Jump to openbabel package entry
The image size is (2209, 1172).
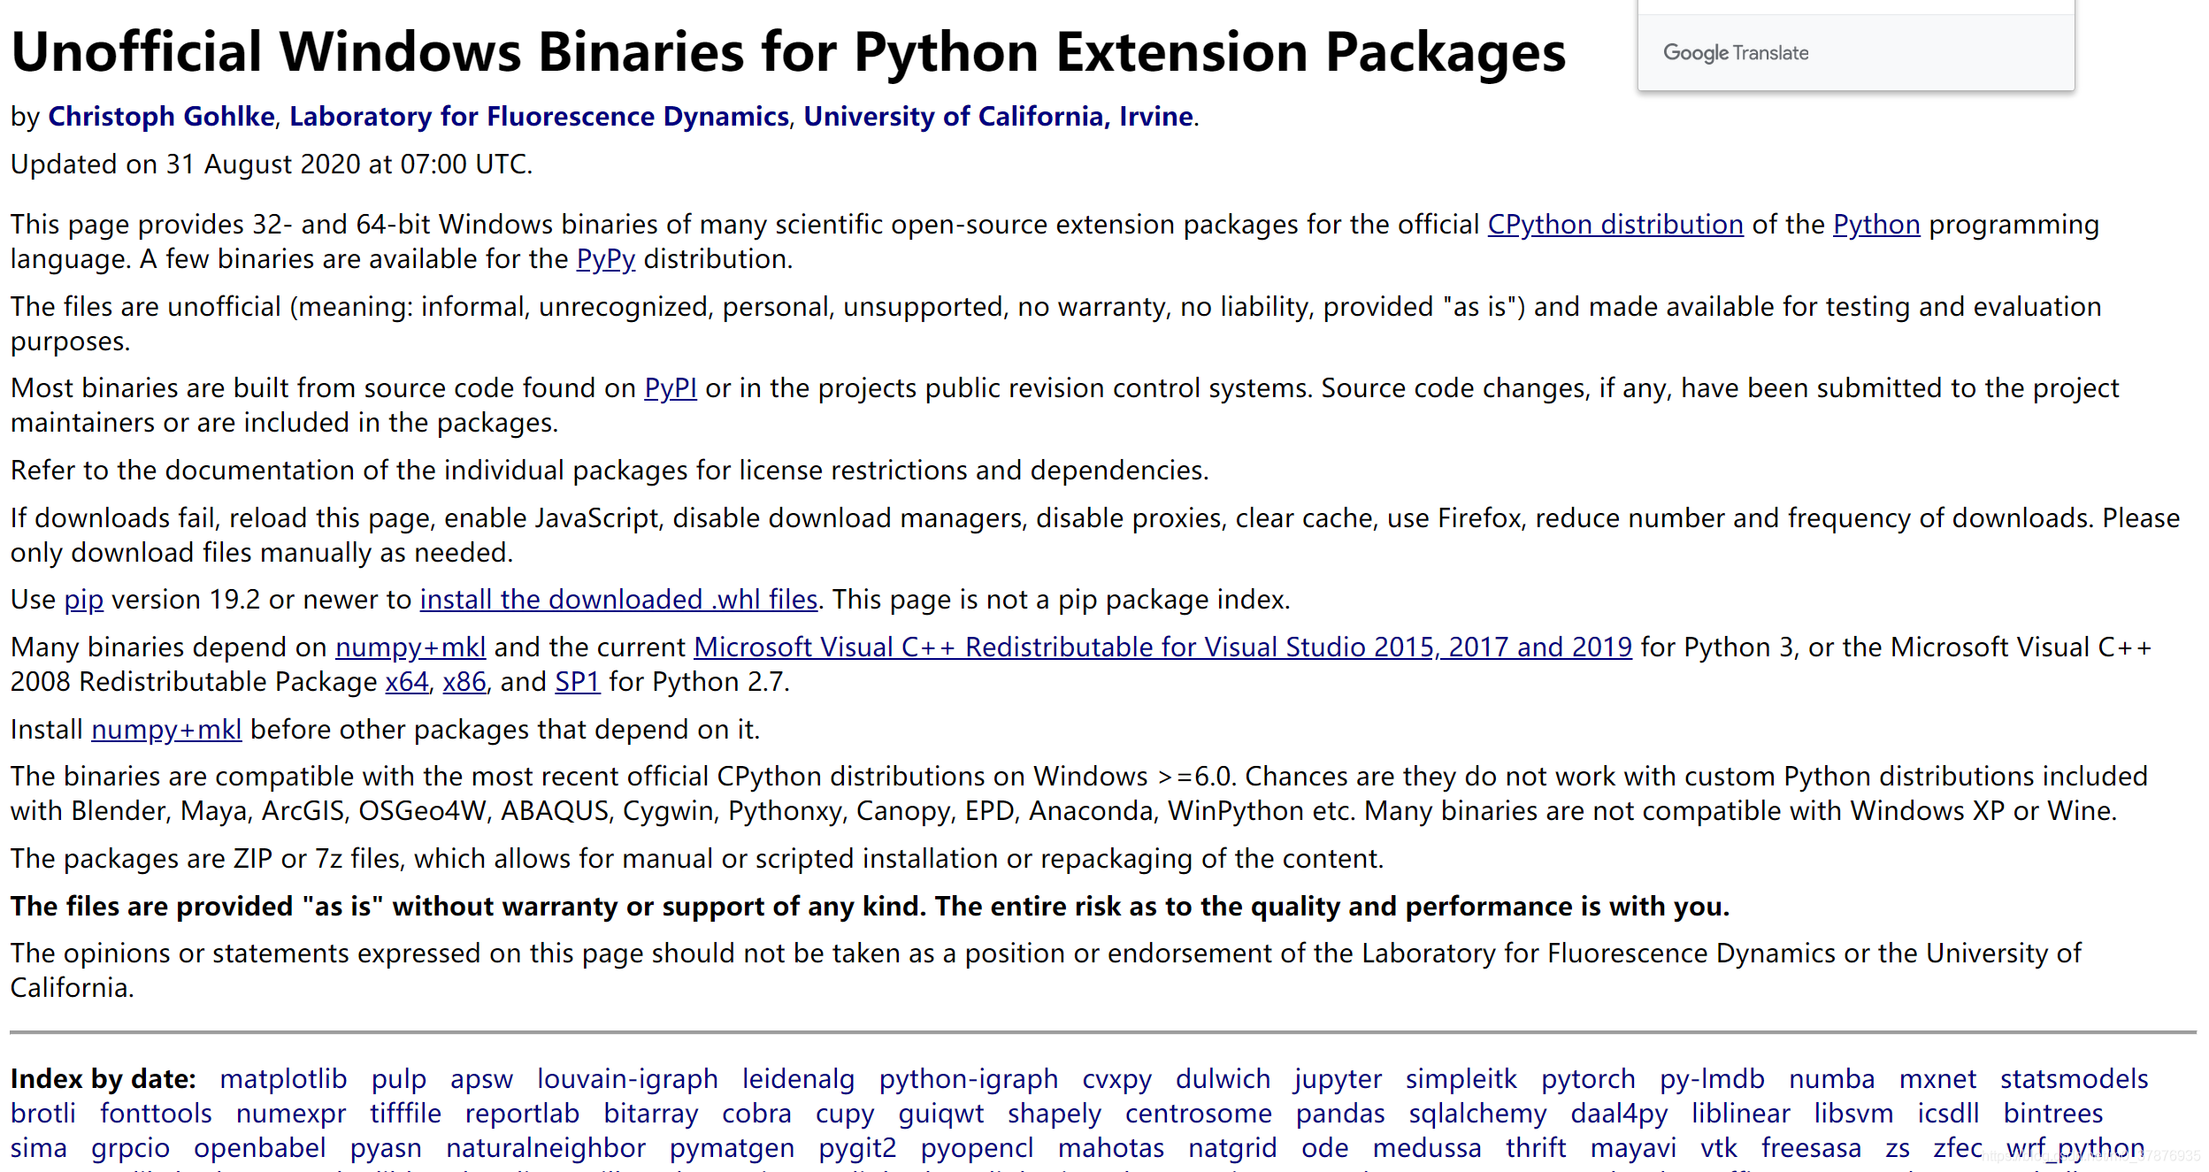pyautogui.click(x=259, y=1148)
